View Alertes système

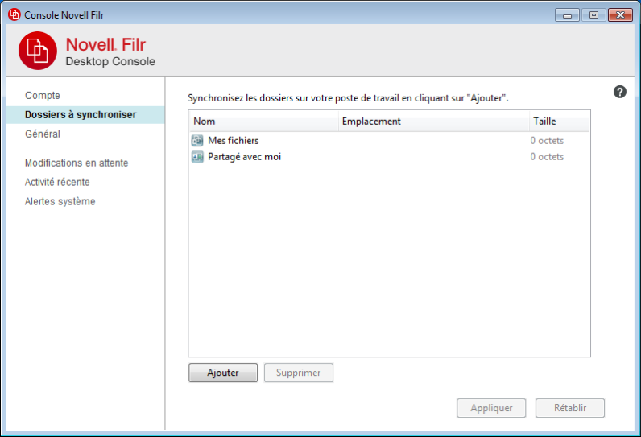pos(60,202)
